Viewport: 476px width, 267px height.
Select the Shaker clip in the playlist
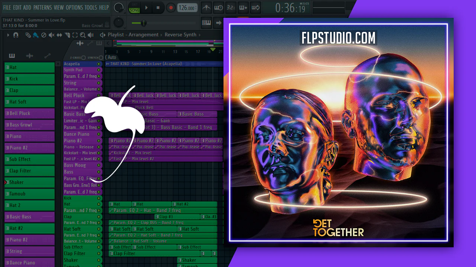197,260
